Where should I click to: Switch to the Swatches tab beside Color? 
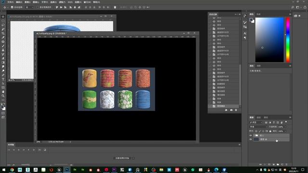[258, 14]
